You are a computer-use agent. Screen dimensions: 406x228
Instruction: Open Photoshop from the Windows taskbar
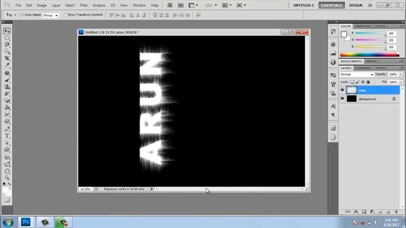coord(25,222)
